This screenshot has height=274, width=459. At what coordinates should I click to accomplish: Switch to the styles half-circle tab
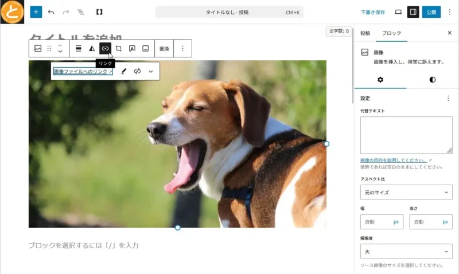[432, 80]
